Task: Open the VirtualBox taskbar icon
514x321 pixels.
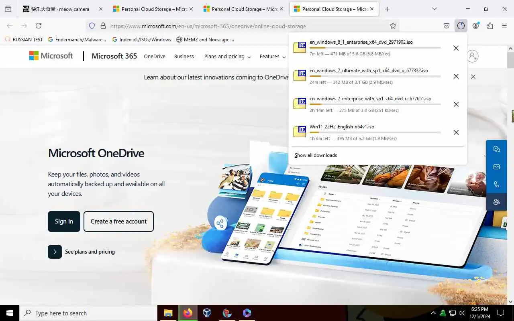Action: click(207, 313)
